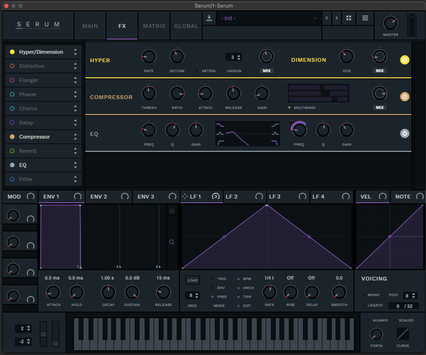Click the VEL modulation source arc
Screen dimensions: 426x355
[x=383, y=197]
